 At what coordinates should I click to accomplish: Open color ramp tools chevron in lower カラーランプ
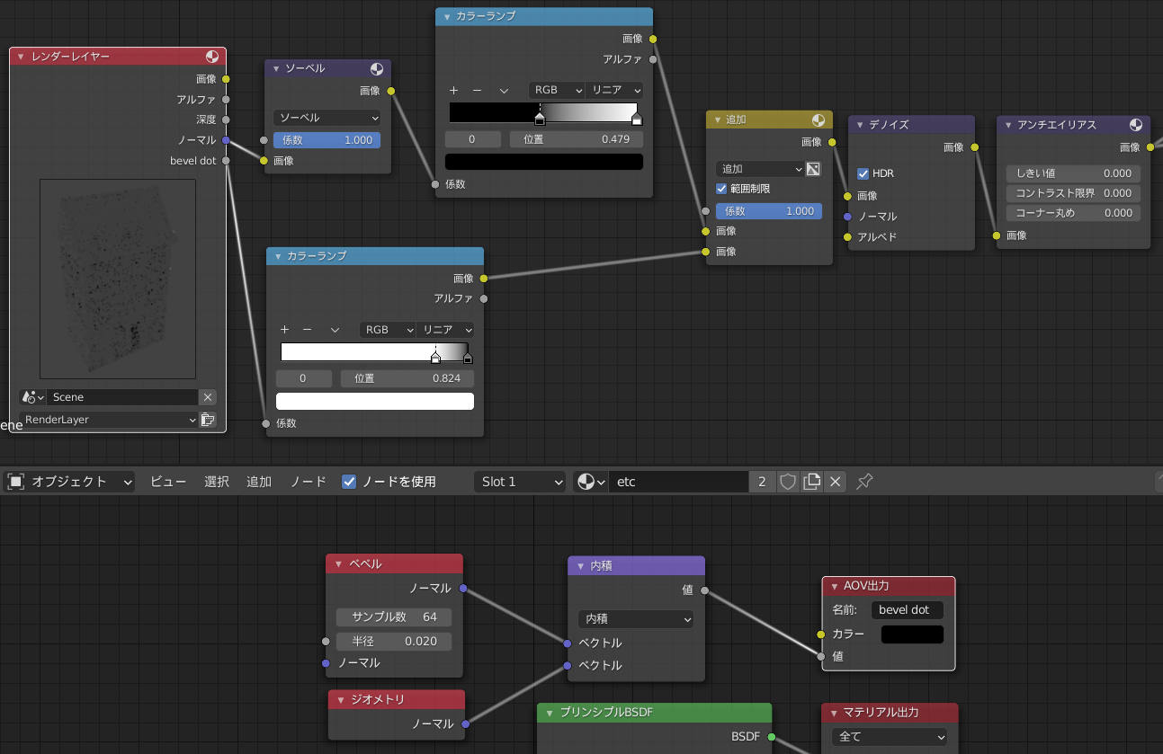pos(335,330)
